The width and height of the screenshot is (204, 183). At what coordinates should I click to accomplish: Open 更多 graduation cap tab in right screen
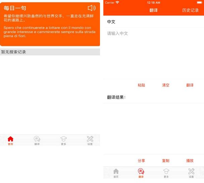click(x=166, y=173)
